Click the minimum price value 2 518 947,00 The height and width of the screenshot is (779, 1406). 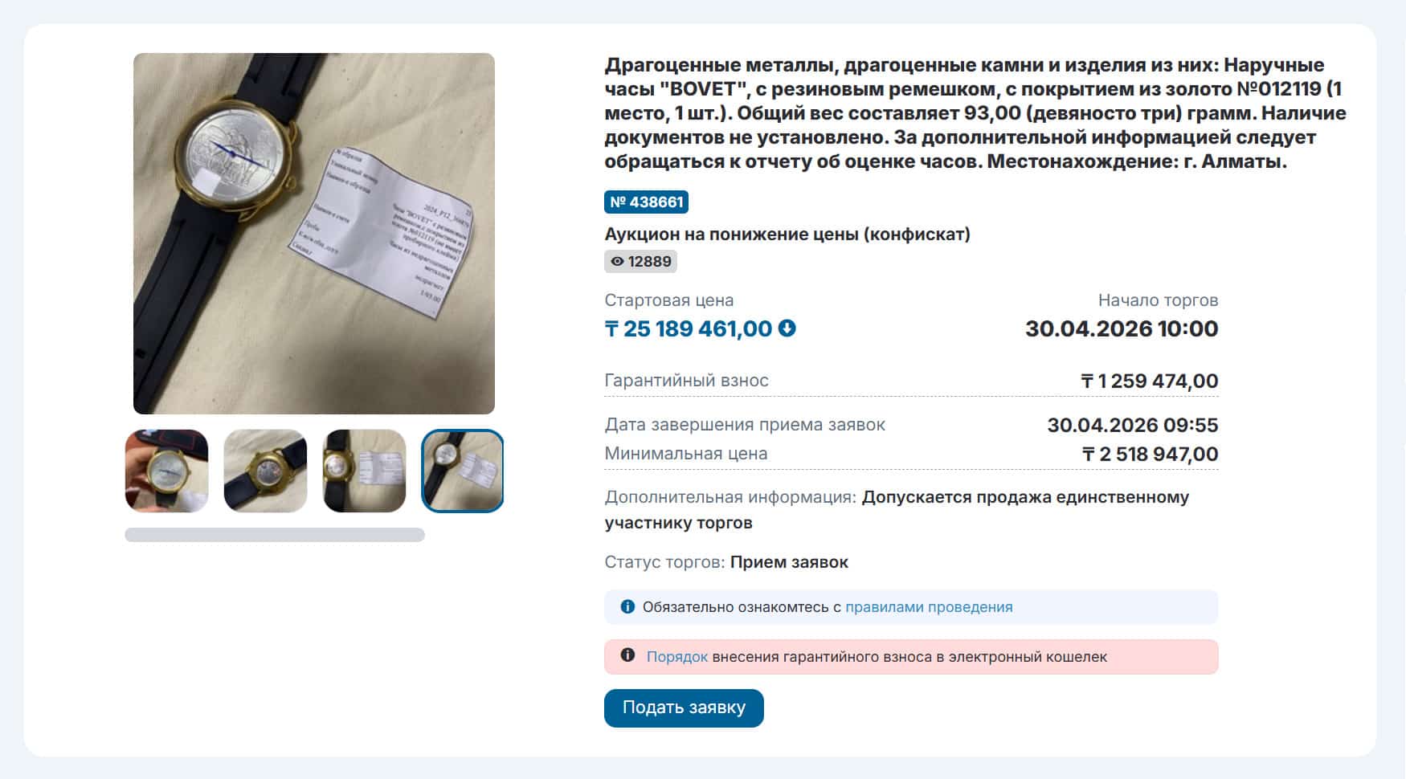click(1150, 454)
